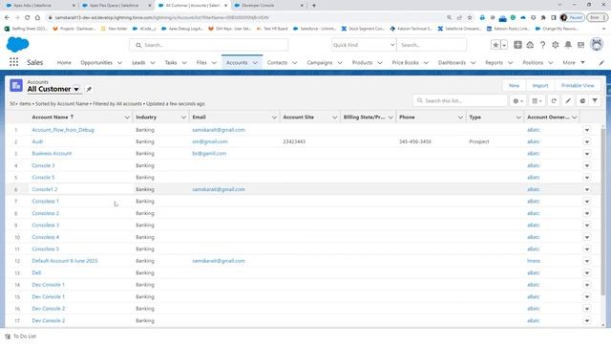Go to the Home tab
This screenshot has width=611, height=344.
click(64, 62)
